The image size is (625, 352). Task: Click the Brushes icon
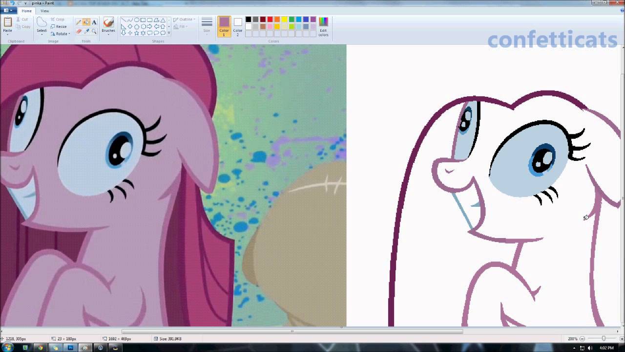(x=108, y=22)
